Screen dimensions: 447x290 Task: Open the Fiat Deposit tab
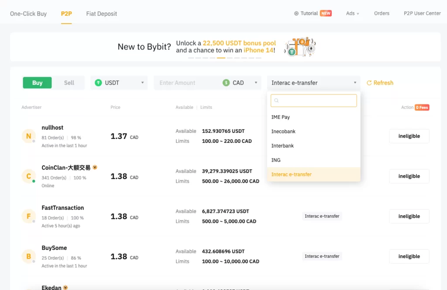point(101,13)
